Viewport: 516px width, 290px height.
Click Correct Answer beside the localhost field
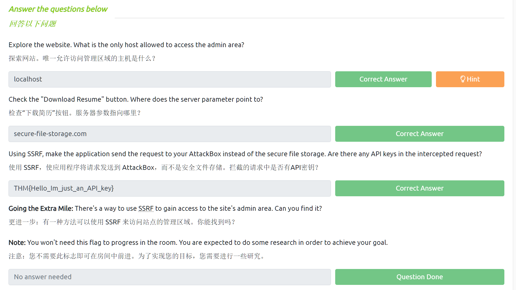click(383, 79)
